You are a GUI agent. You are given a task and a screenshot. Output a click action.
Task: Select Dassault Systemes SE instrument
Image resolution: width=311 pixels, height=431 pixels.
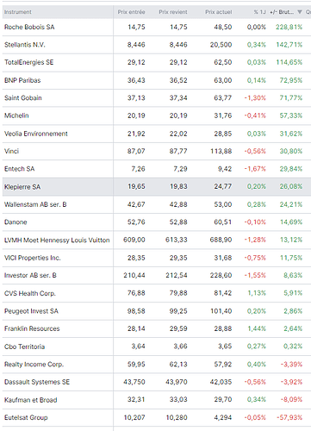point(37,382)
